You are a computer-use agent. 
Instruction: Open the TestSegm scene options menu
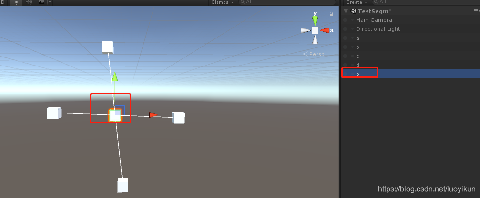point(476,11)
